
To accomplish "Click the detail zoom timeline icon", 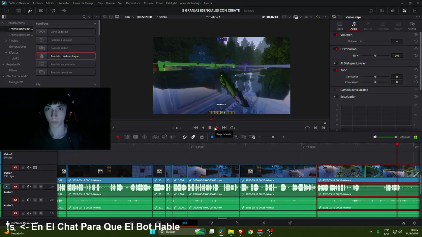I will coord(244,137).
